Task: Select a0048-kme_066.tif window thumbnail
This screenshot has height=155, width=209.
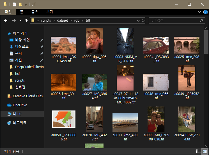Action: pyautogui.click(x=156, y=82)
